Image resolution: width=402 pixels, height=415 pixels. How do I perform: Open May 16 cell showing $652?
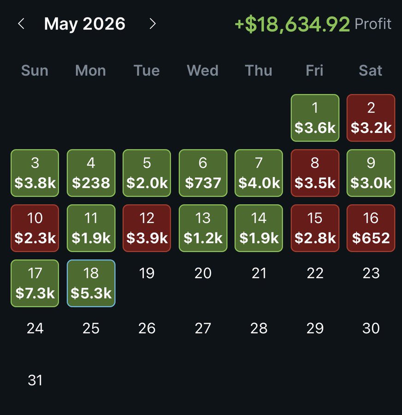tap(371, 228)
